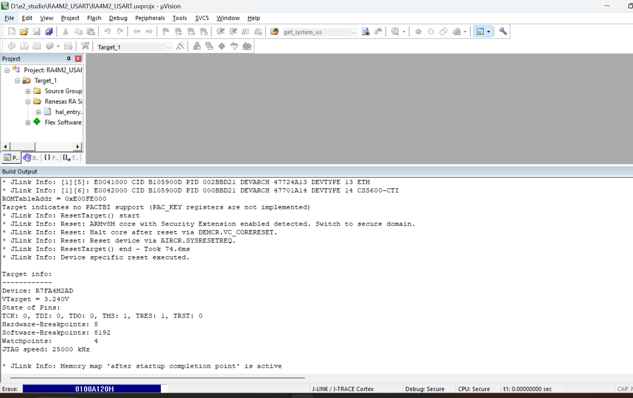633x398 pixels.
Task: Click the Indent selection icon
Action: [220, 32]
